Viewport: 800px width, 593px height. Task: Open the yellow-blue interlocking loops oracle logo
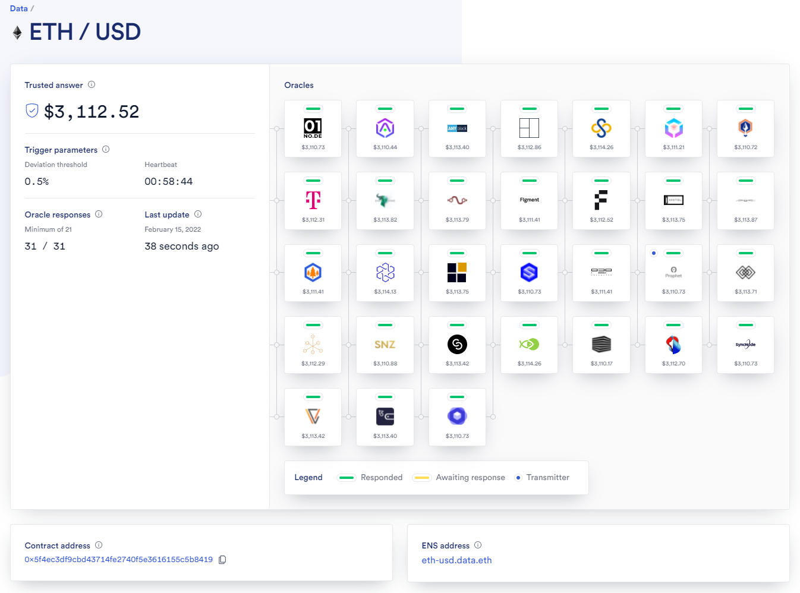pos(601,128)
